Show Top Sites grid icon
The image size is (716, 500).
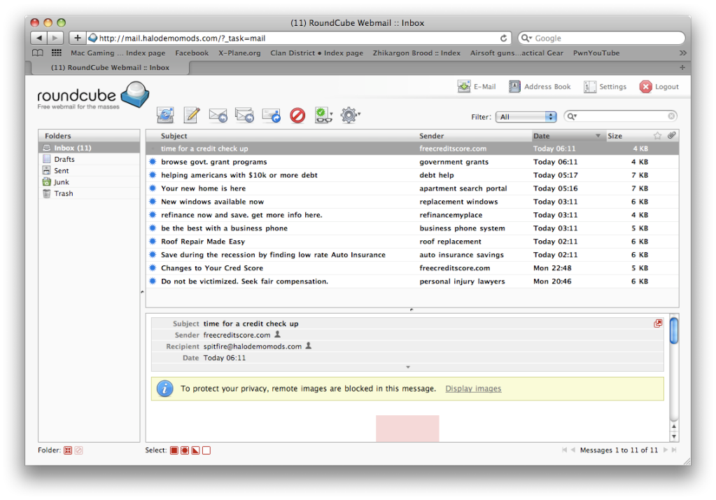pos(57,53)
